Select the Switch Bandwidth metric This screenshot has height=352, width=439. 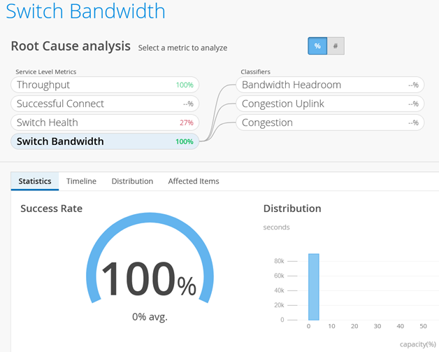105,141
